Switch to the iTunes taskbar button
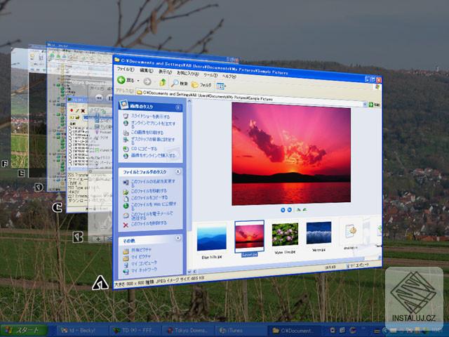 tap(241, 330)
